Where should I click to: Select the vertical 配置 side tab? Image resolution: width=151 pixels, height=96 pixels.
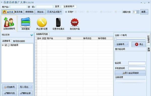pos(148,50)
